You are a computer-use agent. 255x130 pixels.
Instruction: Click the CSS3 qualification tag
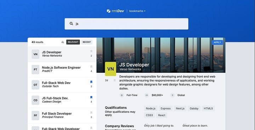pyautogui.click(x=149, y=115)
